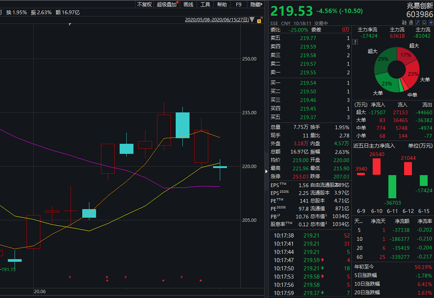This screenshot has height=298, width=434.
Task: Toggle 隐藏 to hide the side panel
Action: coord(256,4)
